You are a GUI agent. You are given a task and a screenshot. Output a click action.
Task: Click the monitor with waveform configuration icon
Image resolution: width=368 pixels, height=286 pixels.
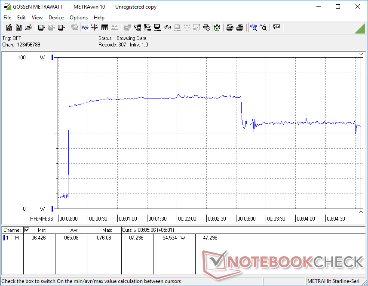coord(157,28)
